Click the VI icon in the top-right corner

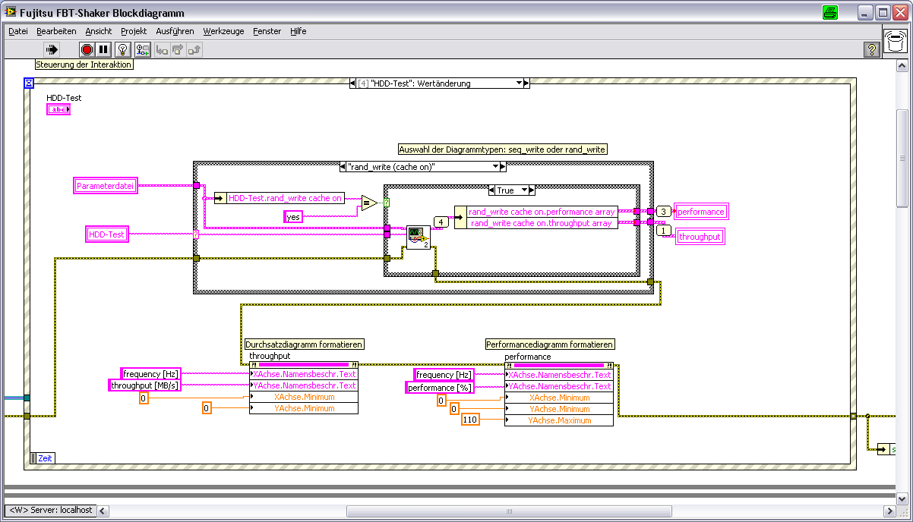[x=896, y=39]
